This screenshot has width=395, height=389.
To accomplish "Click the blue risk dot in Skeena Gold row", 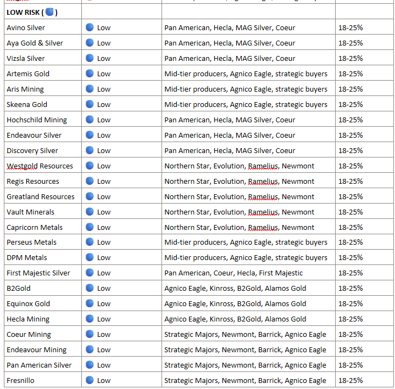I will 90,104.
